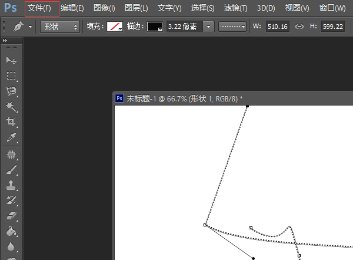
Task: Click the 3.22 像素 stroke width field
Action: point(185,27)
